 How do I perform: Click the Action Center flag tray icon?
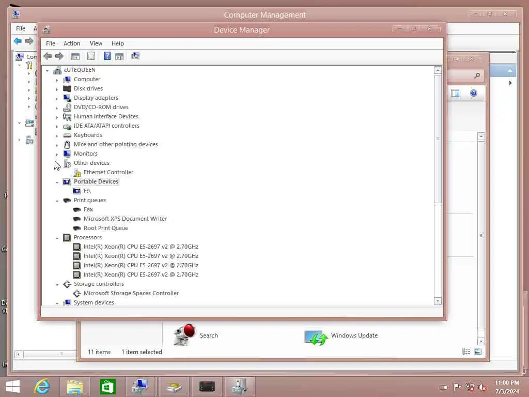(x=457, y=387)
